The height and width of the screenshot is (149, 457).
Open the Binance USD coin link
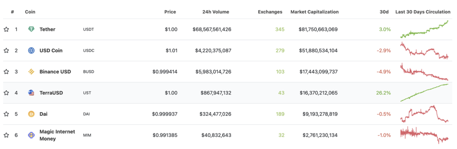coord(55,72)
